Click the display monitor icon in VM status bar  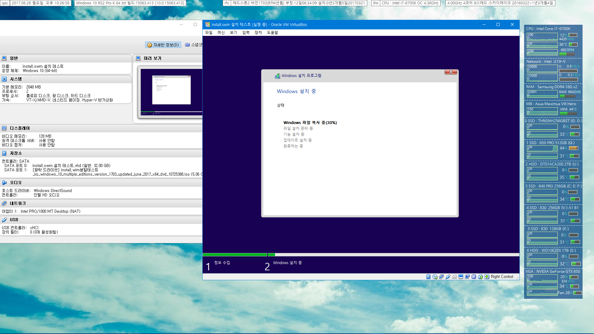tap(461, 277)
